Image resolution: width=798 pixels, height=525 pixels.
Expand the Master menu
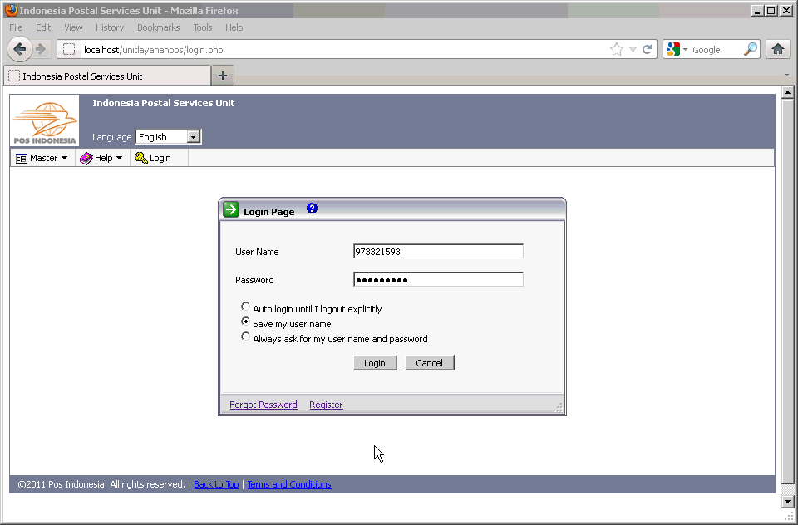click(x=42, y=158)
